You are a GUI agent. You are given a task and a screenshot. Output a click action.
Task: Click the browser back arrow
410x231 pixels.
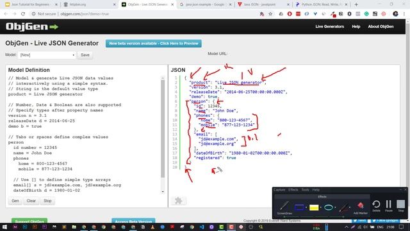click(6, 14)
